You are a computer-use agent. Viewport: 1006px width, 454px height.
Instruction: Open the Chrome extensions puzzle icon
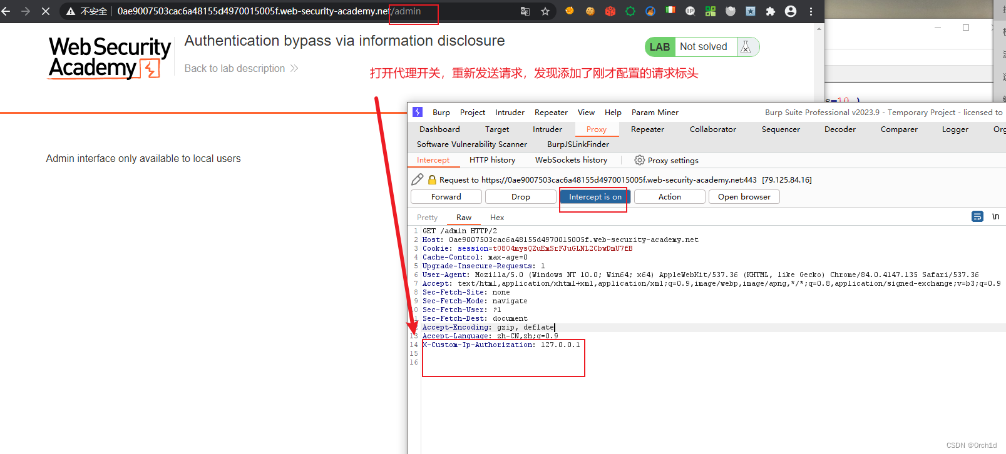pos(771,11)
